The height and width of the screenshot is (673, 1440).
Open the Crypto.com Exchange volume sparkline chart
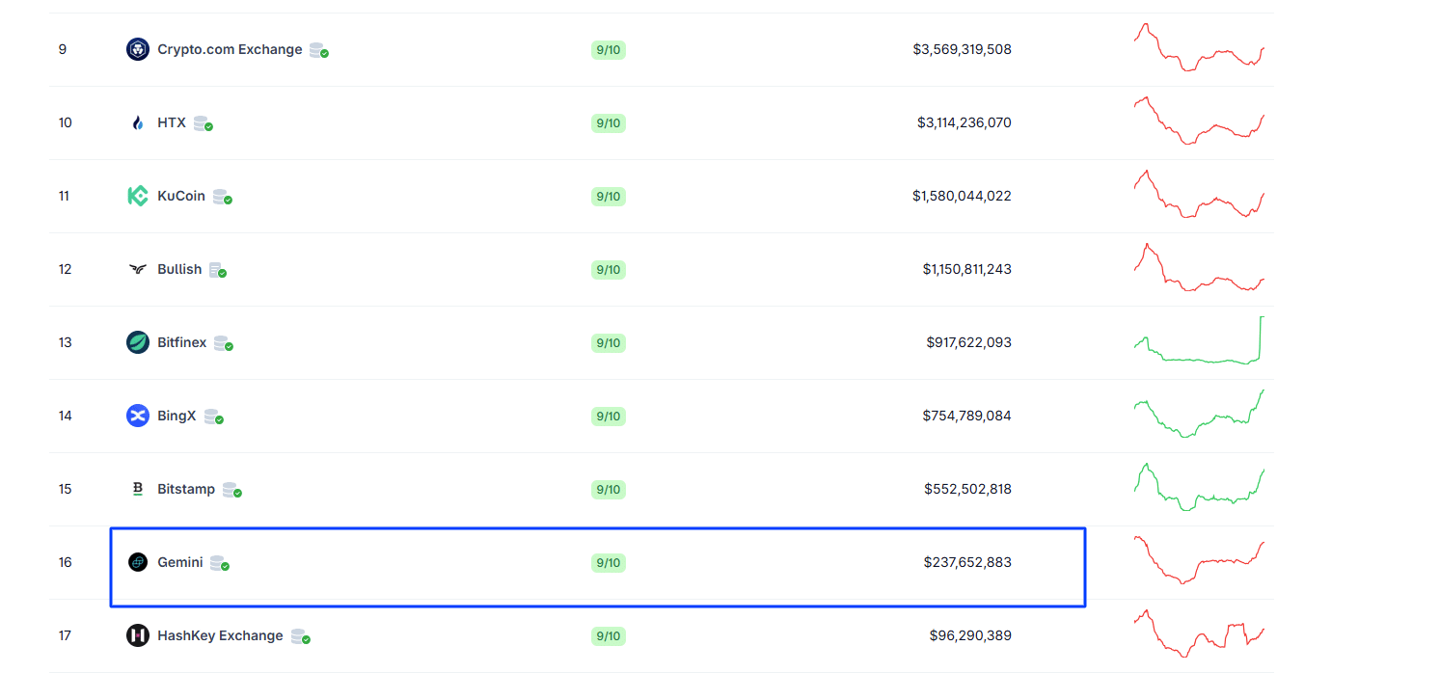click(x=1199, y=47)
